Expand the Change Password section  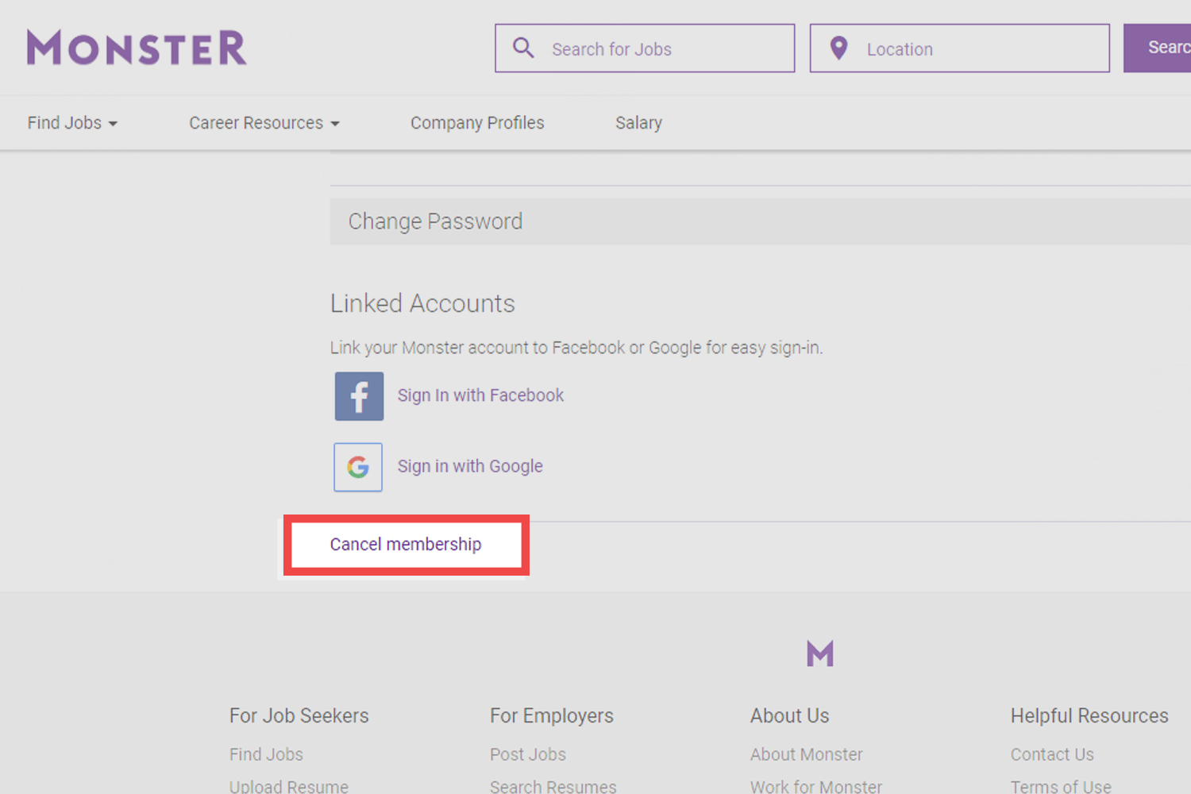click(x=436, y=222)
